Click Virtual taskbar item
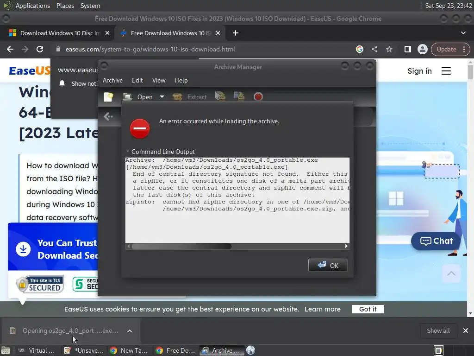 pos(37,350)
